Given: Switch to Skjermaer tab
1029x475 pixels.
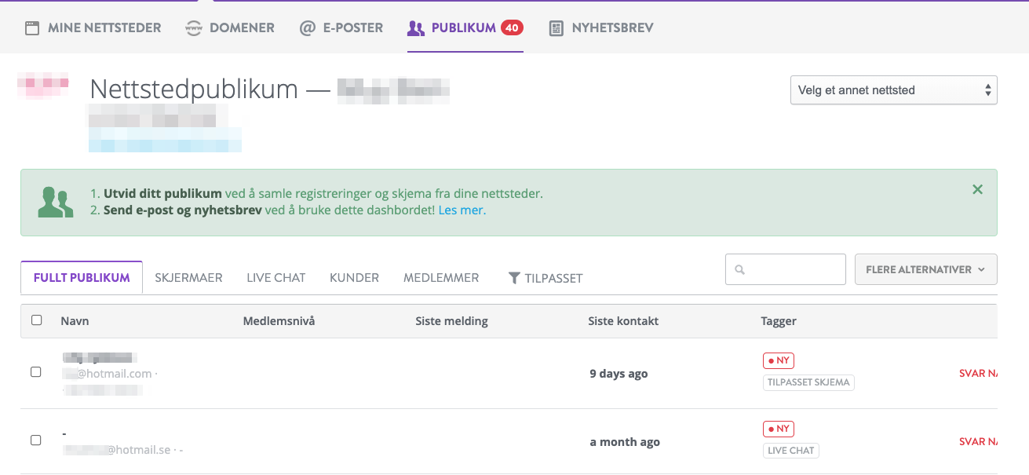Looking at the screenshot, I should pos(188,278).
